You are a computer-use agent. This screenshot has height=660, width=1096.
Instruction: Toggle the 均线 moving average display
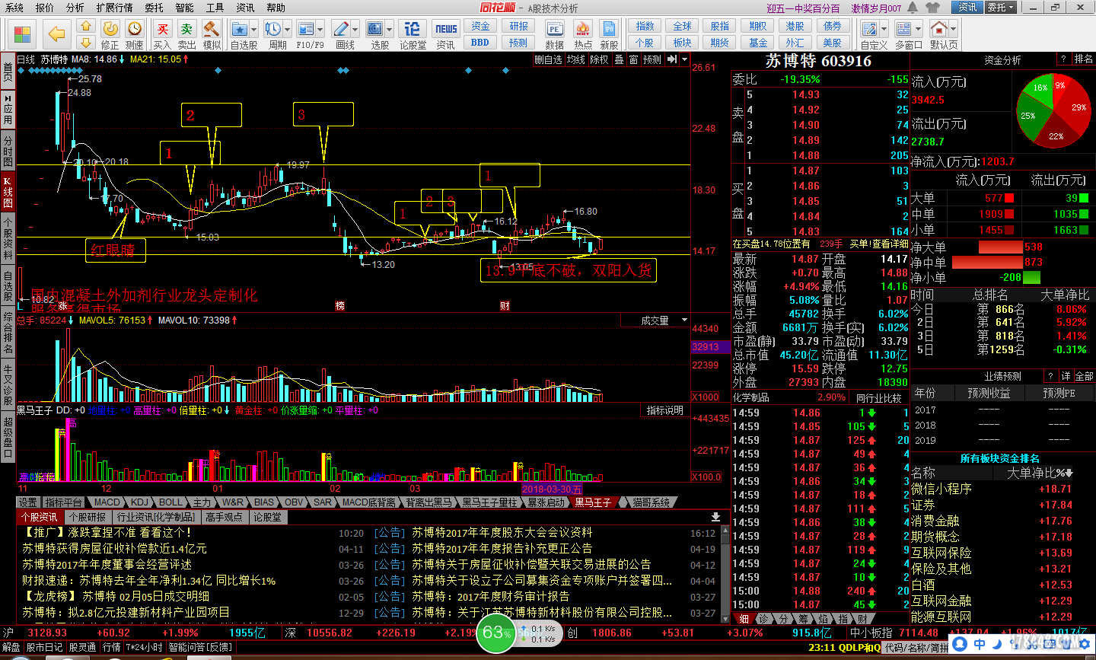577,59
